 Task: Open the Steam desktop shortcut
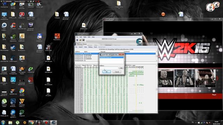[x=13, y=48]
